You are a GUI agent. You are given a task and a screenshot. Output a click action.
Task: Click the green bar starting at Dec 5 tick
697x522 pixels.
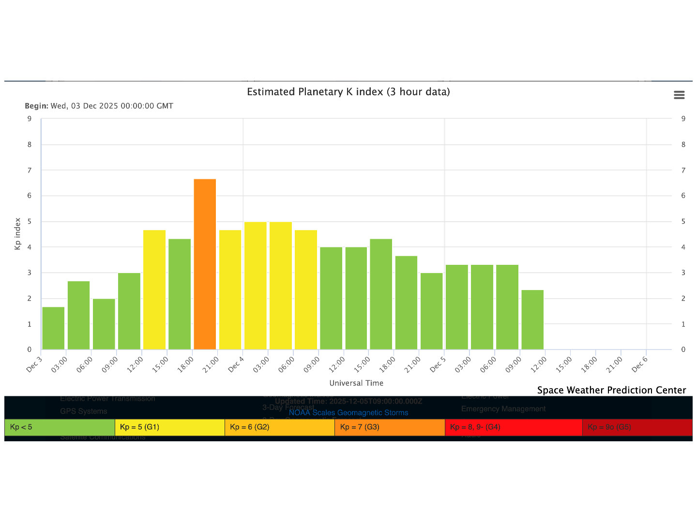(457, 307)
